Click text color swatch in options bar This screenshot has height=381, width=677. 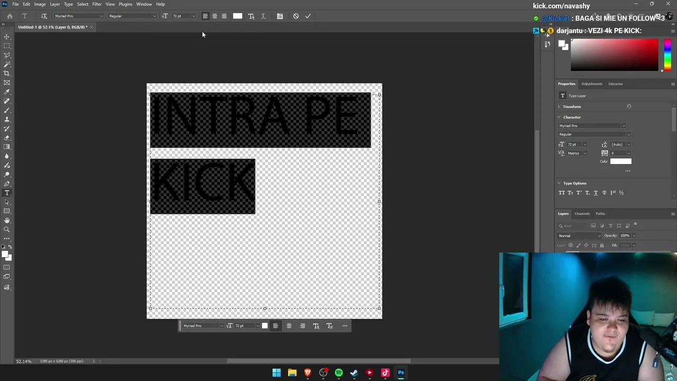point(237,16)
